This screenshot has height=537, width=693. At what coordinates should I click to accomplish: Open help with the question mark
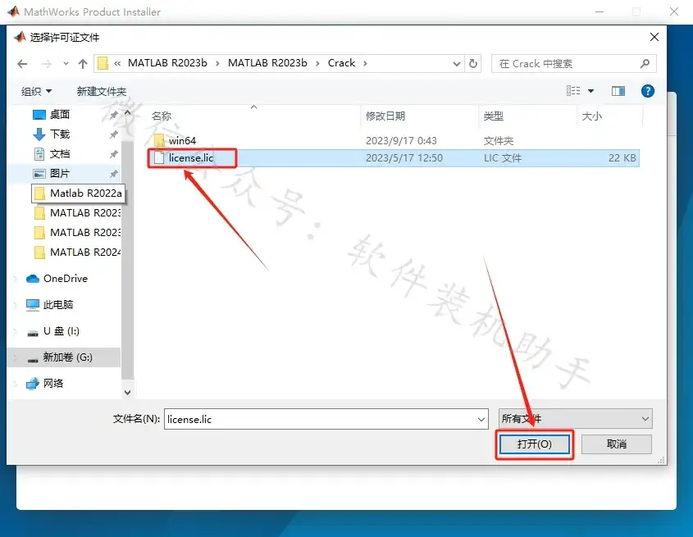(x=647, y=91)
